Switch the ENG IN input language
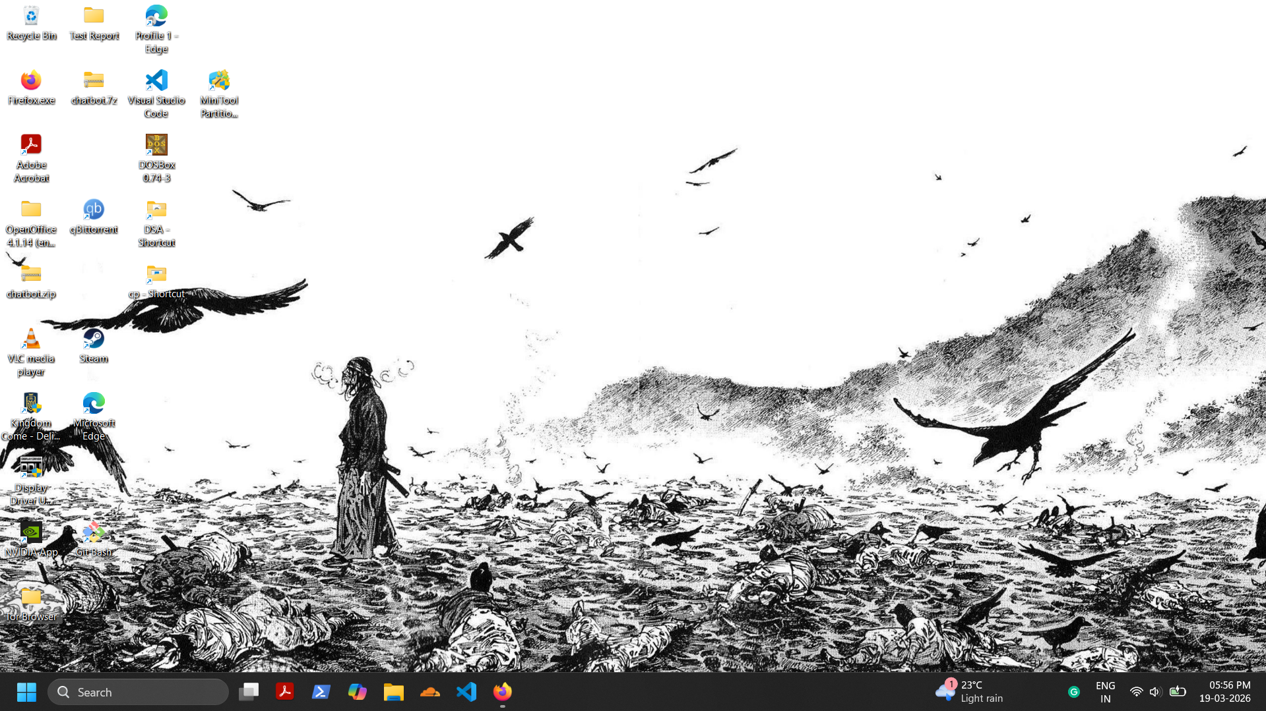 [x=1105, y=692]
